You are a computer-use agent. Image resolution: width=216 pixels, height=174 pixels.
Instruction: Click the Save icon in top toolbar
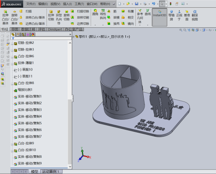click(137, 4)
